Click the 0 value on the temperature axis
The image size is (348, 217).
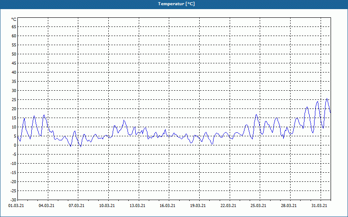15,145
